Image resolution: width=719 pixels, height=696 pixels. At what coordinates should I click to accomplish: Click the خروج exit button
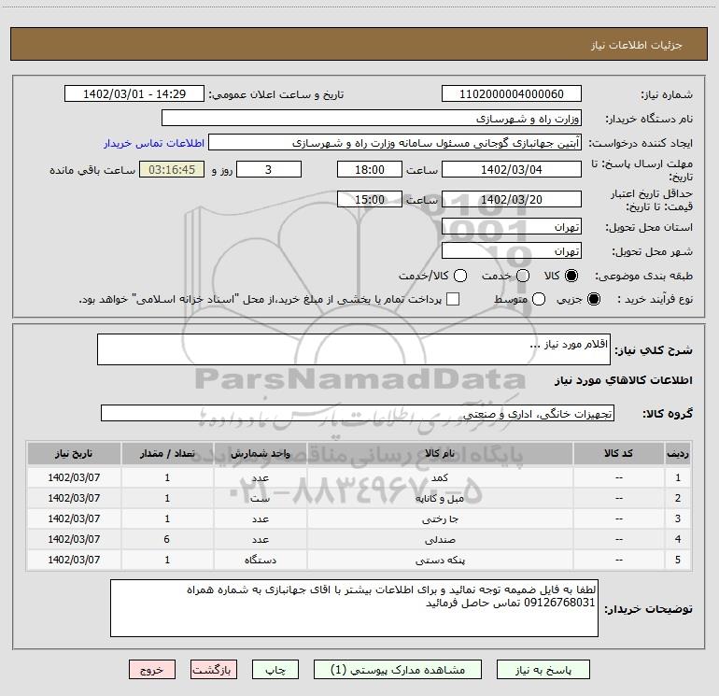click(x=152, y=670)
